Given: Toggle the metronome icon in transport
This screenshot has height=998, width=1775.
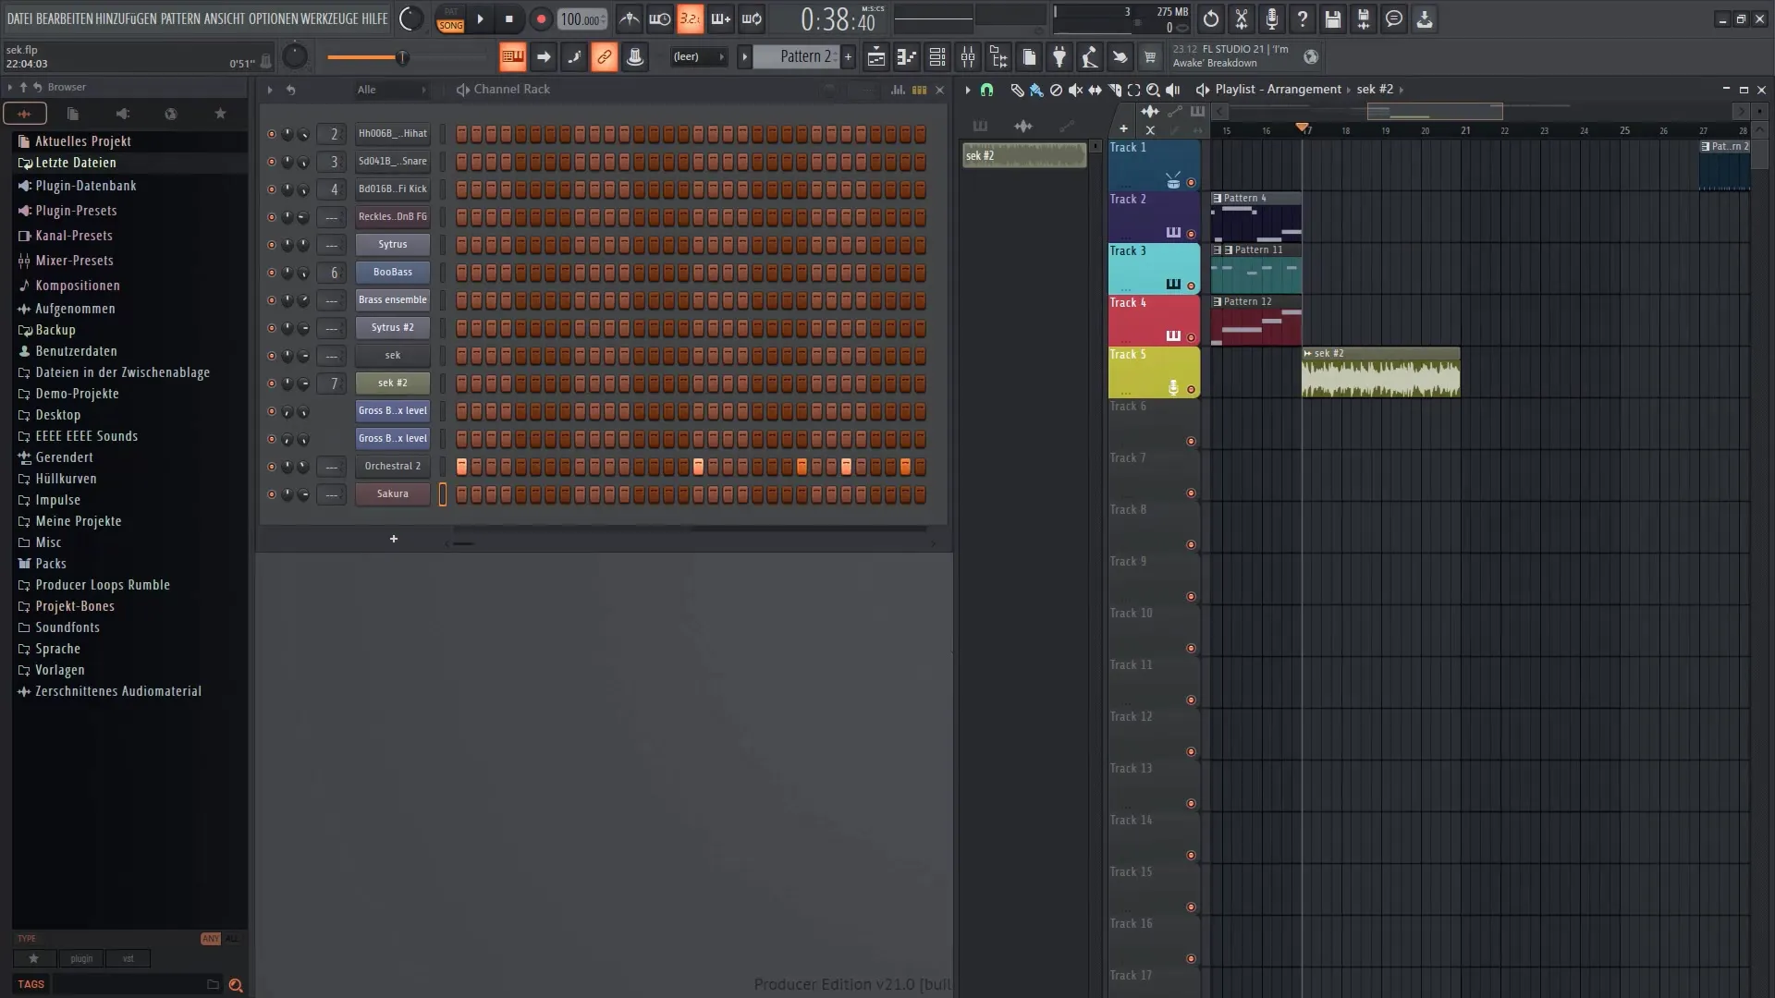Looking at the screenshot, I should pyautogui.click(x=630, y=18).
